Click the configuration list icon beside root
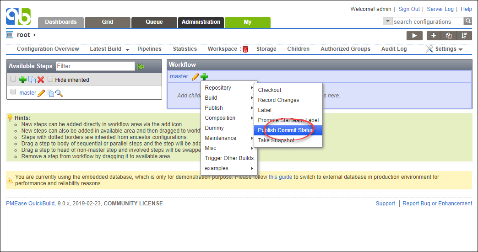Image resolution: width=478 pixels, height=252 pixels. tap(10, 35)
